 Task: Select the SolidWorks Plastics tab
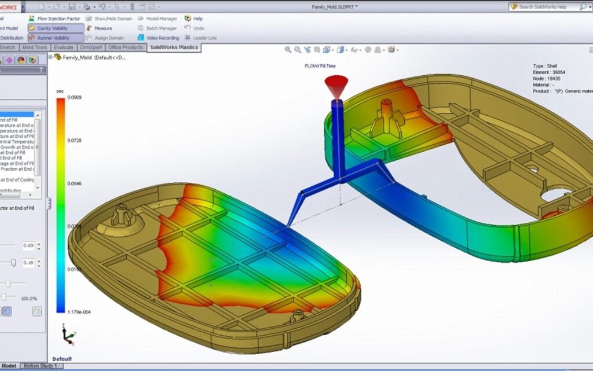tap(174, 47)
